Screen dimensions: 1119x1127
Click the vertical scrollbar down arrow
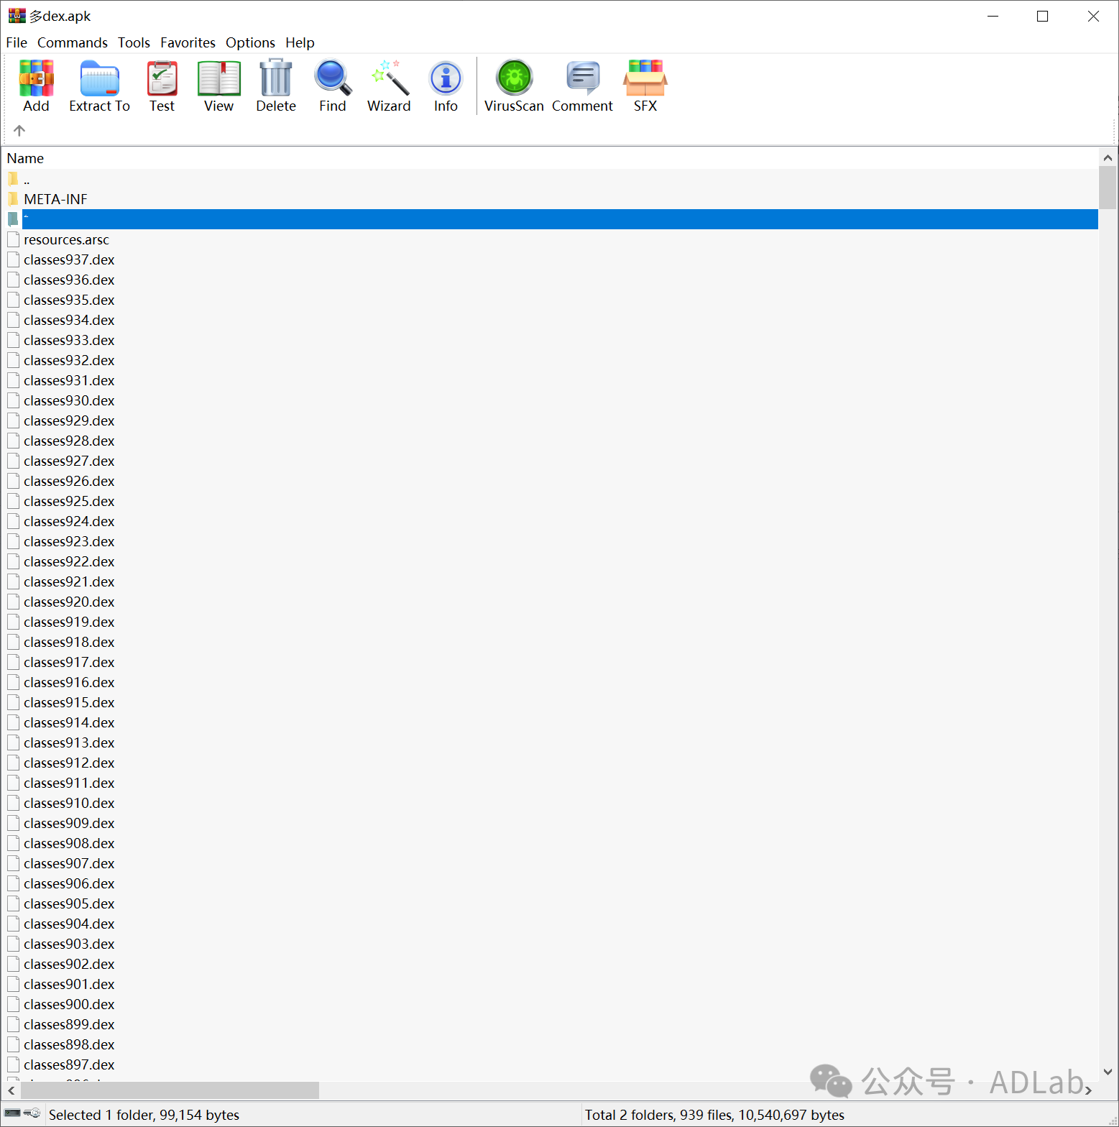[1108, 1071]
